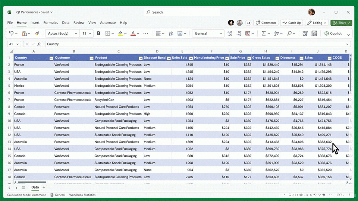Open the more font options ellipsis

click(x=146, y=33)
